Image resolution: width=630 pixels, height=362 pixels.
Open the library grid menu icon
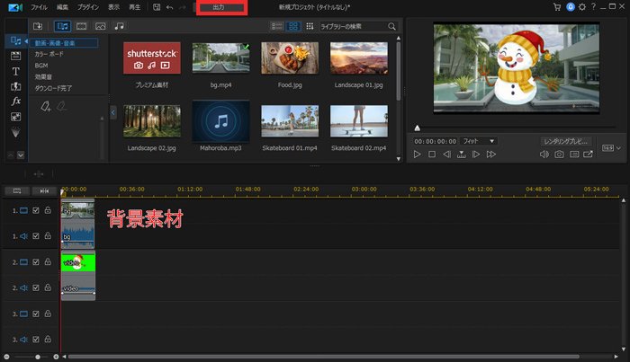tap(310, 26)
